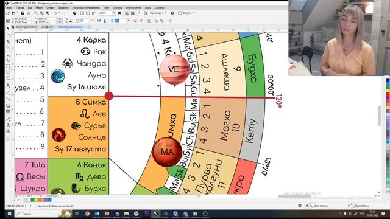Viewport: 390px width, 219px height.
Task: Open the outline width dropdown arrow
Action: coord(129,21)
